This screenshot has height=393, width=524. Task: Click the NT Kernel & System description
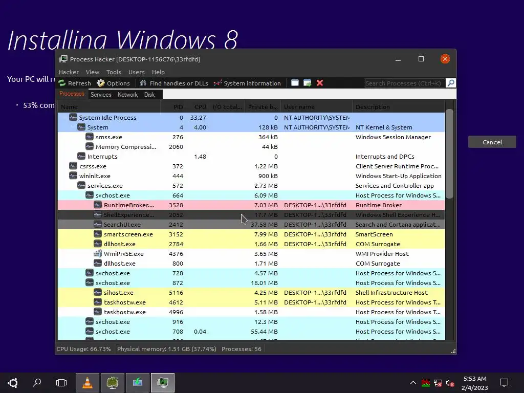click(384, 127)
